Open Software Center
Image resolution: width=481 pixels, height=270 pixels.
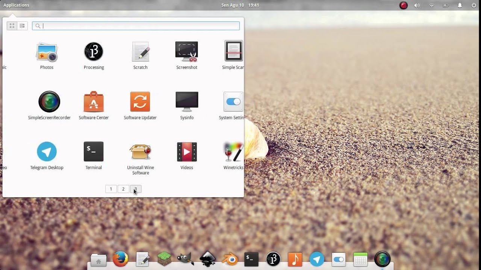pos(94,105)
